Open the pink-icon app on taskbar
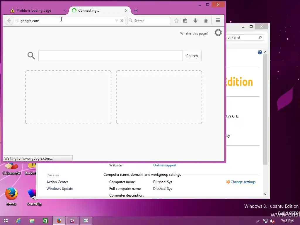This screenshot has width=300, height=225. 72,221
